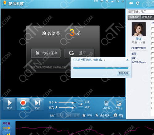Cancel saving with 取消保存
The image size is (154, 135).
coord(123,73)
